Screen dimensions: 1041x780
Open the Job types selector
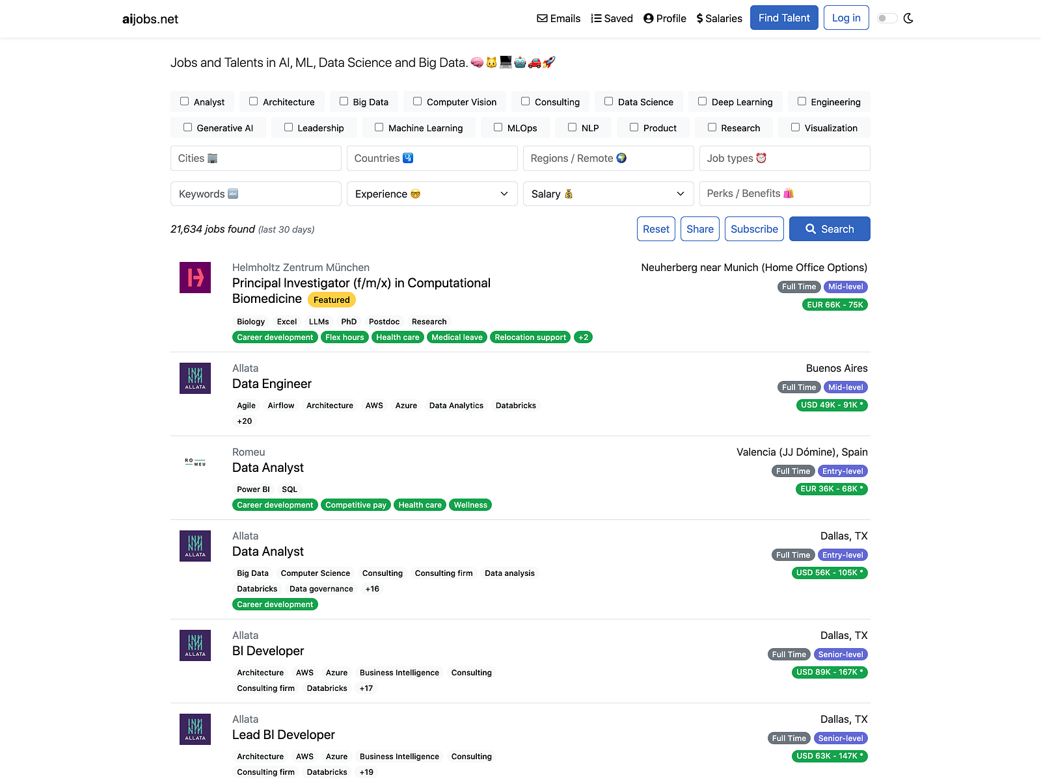(785, 159)
